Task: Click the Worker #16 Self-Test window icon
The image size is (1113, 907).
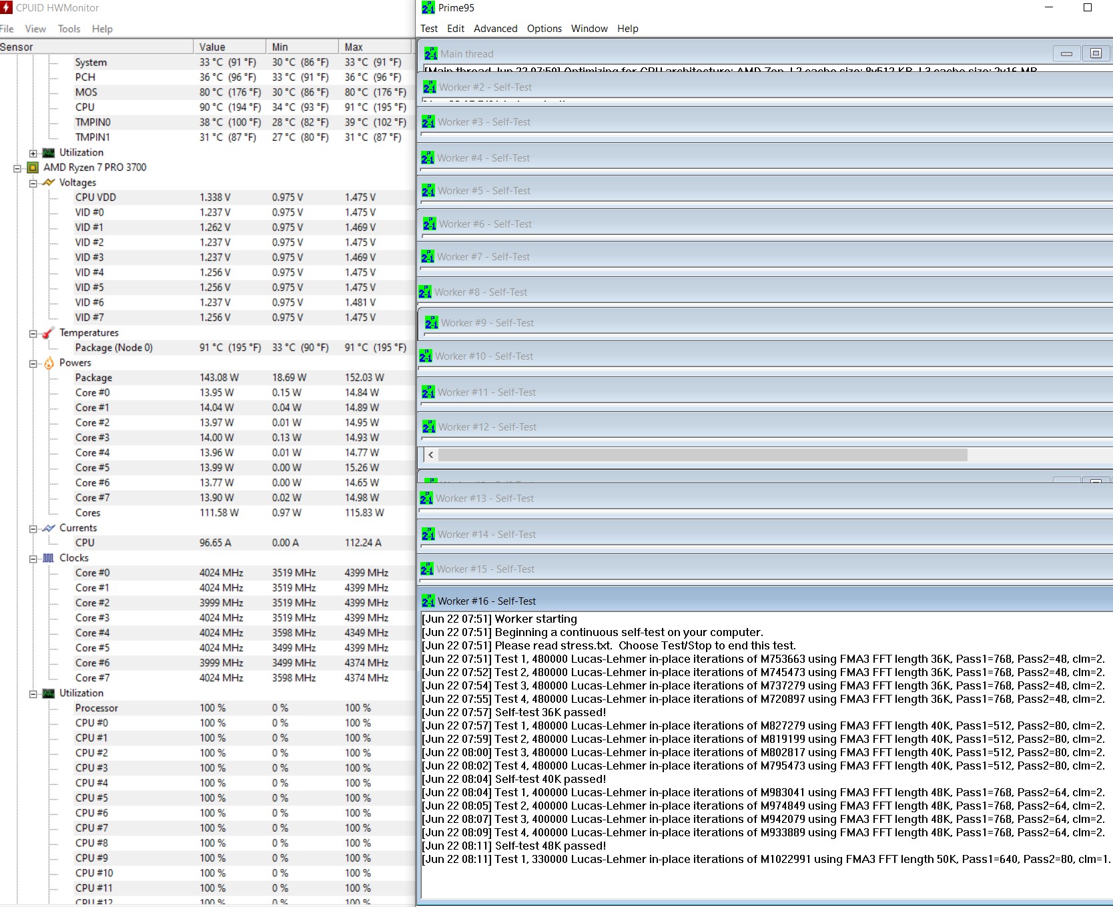Action: pos(428,601)
